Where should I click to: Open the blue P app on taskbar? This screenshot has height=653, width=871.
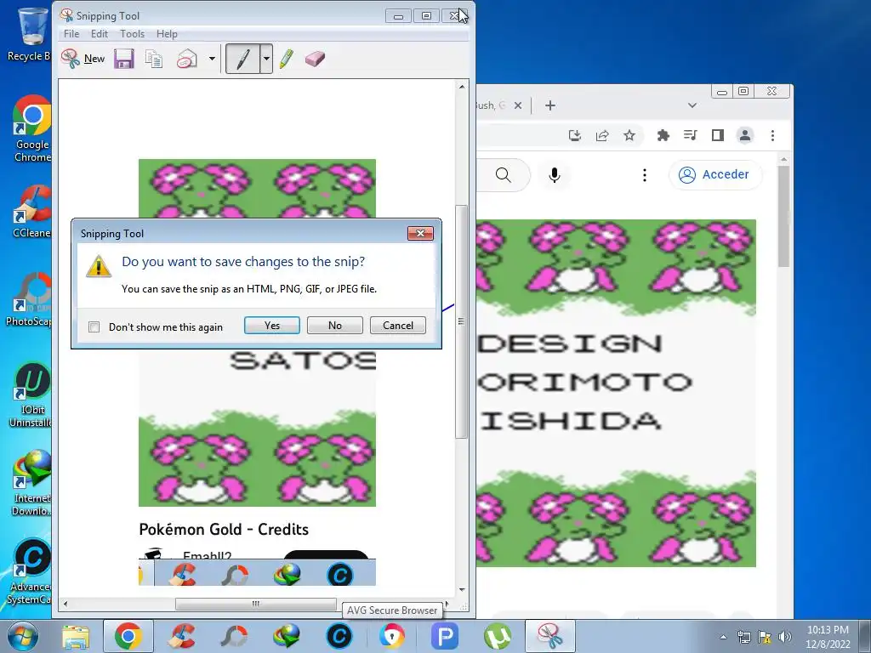444,636
